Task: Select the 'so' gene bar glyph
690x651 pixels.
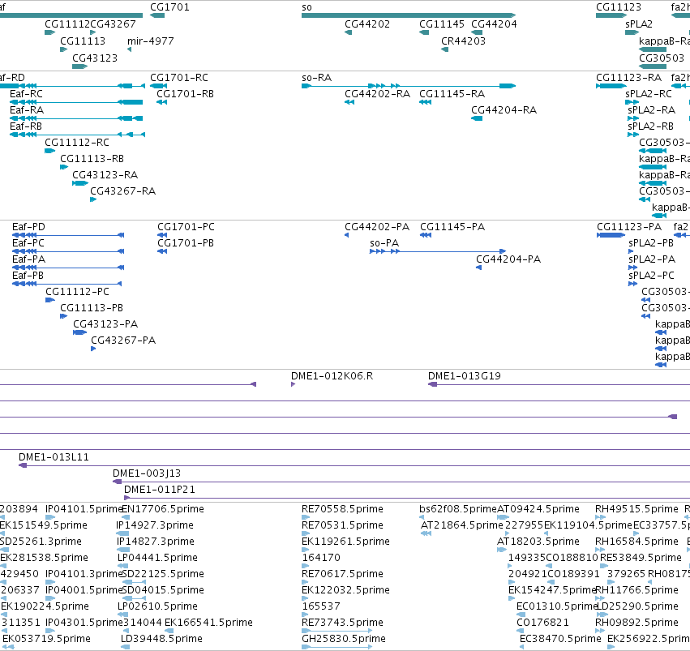Action: coord(409,15)
